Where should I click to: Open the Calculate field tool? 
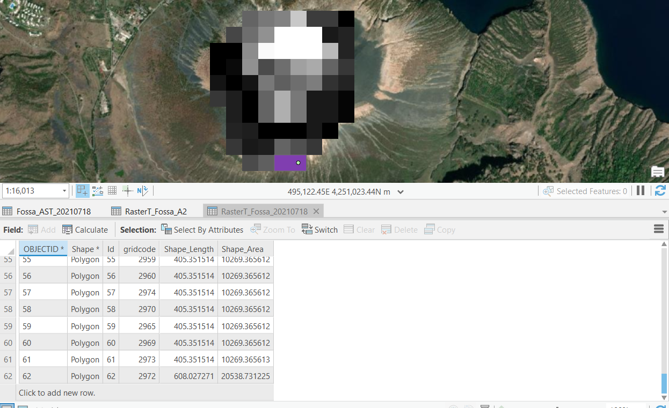[x=85, y=229]
